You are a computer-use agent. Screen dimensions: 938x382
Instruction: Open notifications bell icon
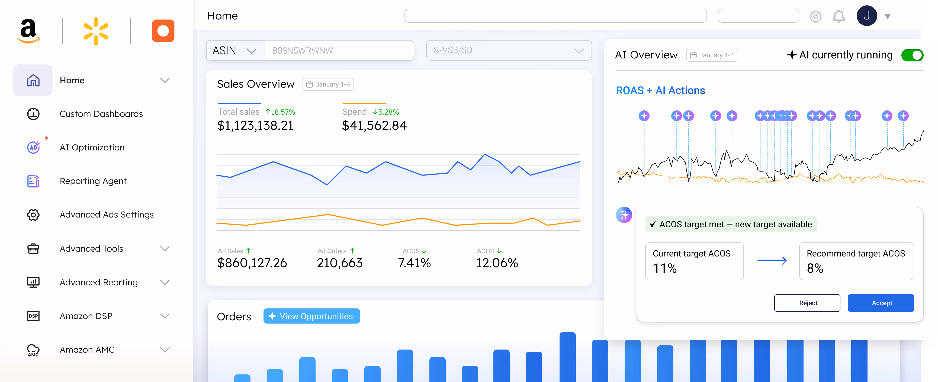[x=838, y=16]
